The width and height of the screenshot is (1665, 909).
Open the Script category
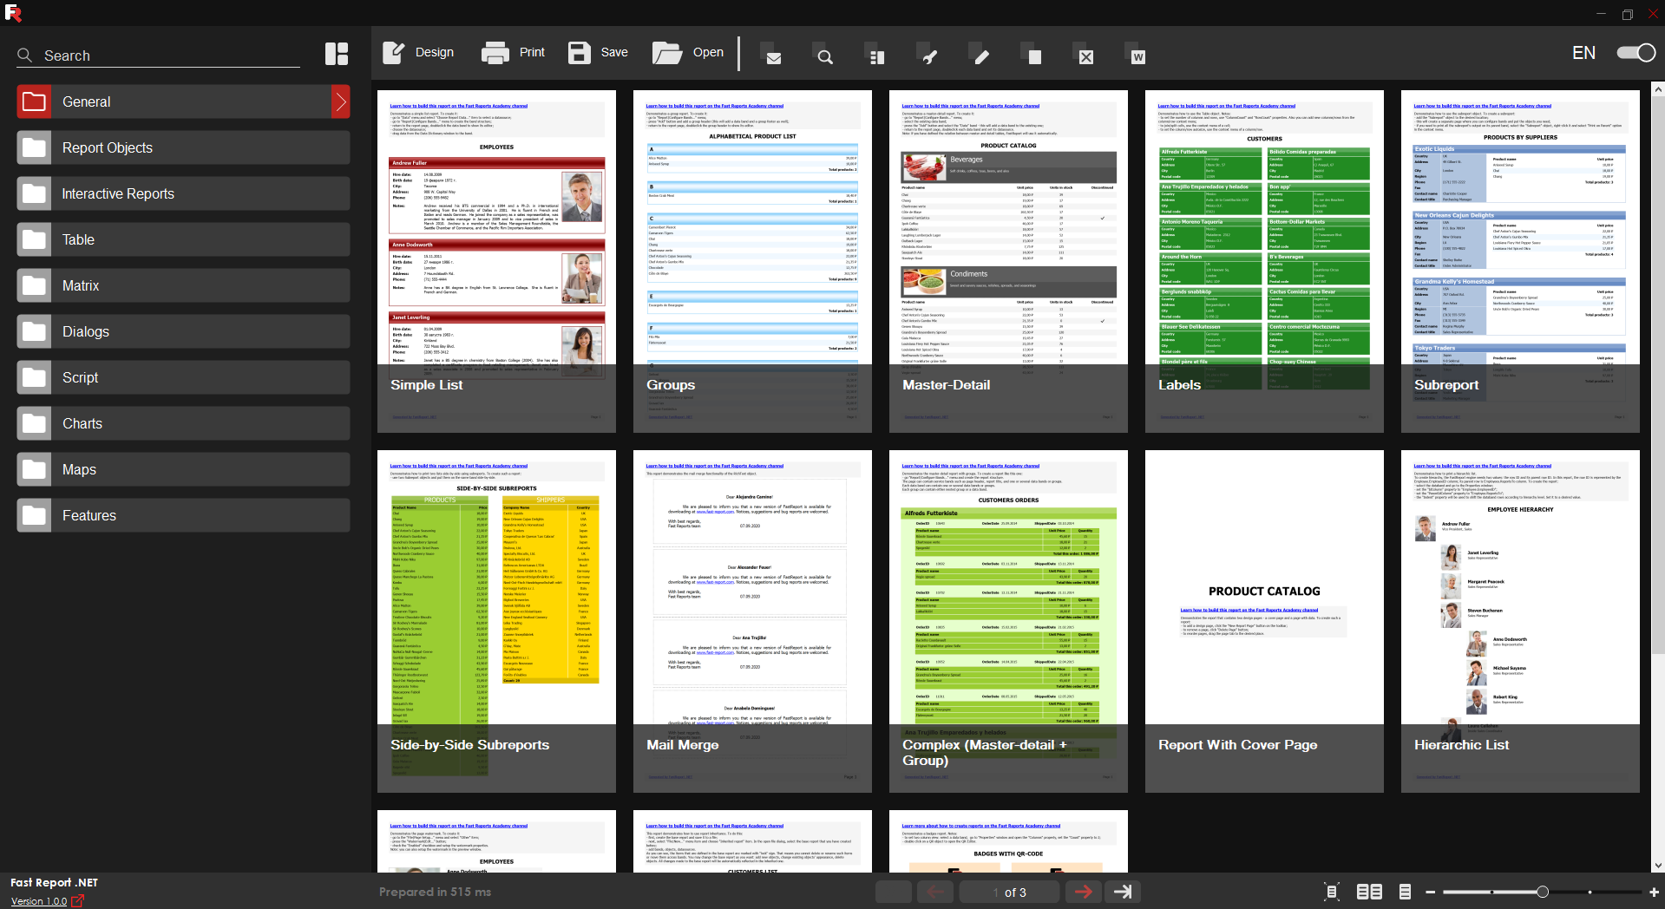click(183, 377)
